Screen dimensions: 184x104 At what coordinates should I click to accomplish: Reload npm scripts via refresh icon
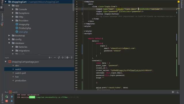tap(59, 57)
